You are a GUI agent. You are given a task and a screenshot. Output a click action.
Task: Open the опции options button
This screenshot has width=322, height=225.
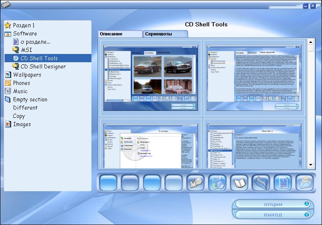pos(273,204)
